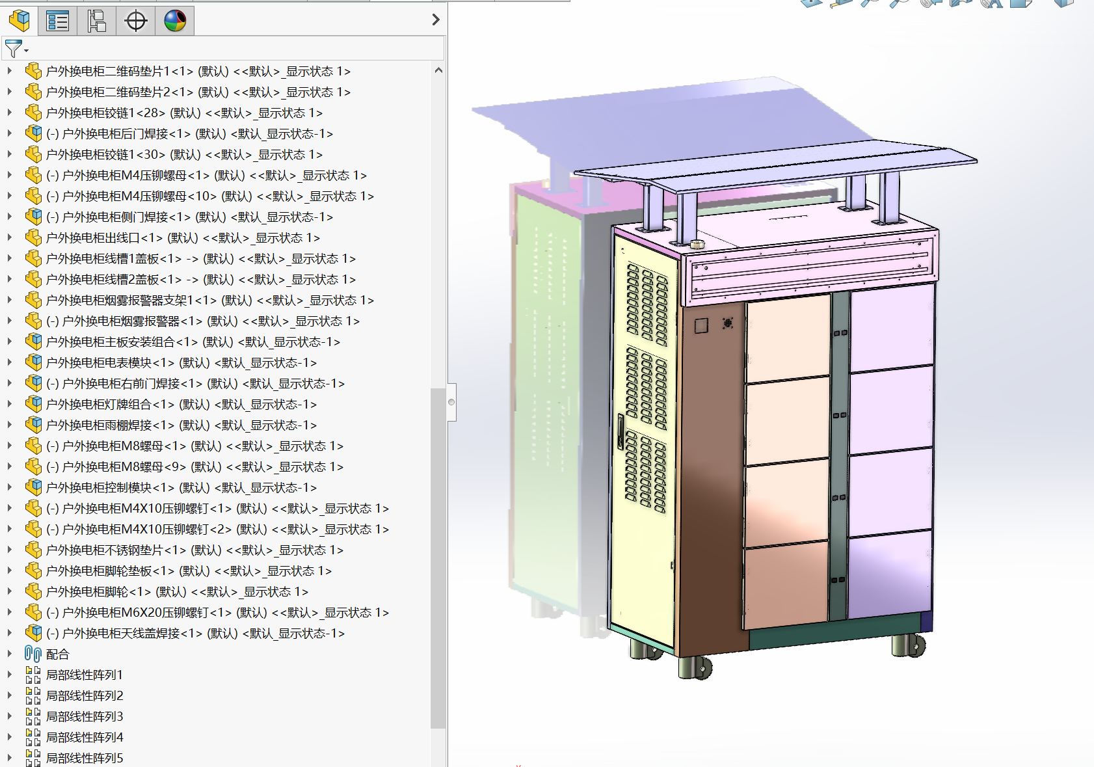Open the tree filter funnel dropdown
This screenshot has height=767, width=1094.
point(16,49)
